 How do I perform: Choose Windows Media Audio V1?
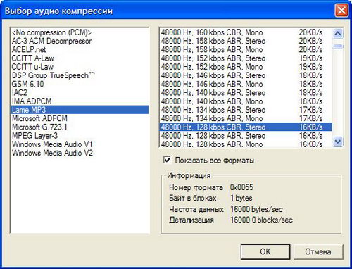click(x=80, y=144)
